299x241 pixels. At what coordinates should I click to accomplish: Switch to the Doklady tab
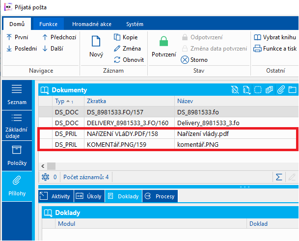(x=123, y=196)
